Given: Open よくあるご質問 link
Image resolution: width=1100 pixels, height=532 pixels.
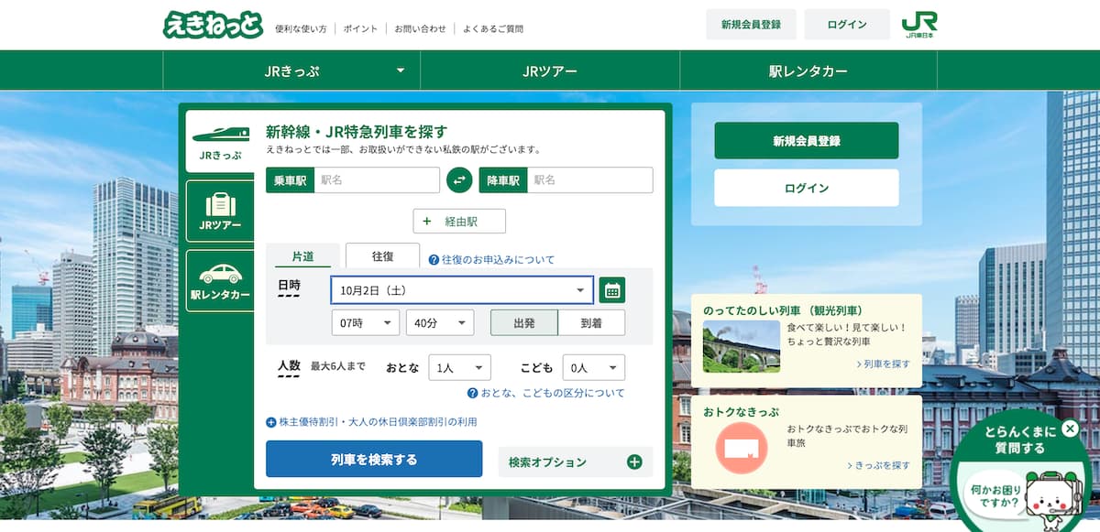Looking at the screenshot, I should 493,28.
